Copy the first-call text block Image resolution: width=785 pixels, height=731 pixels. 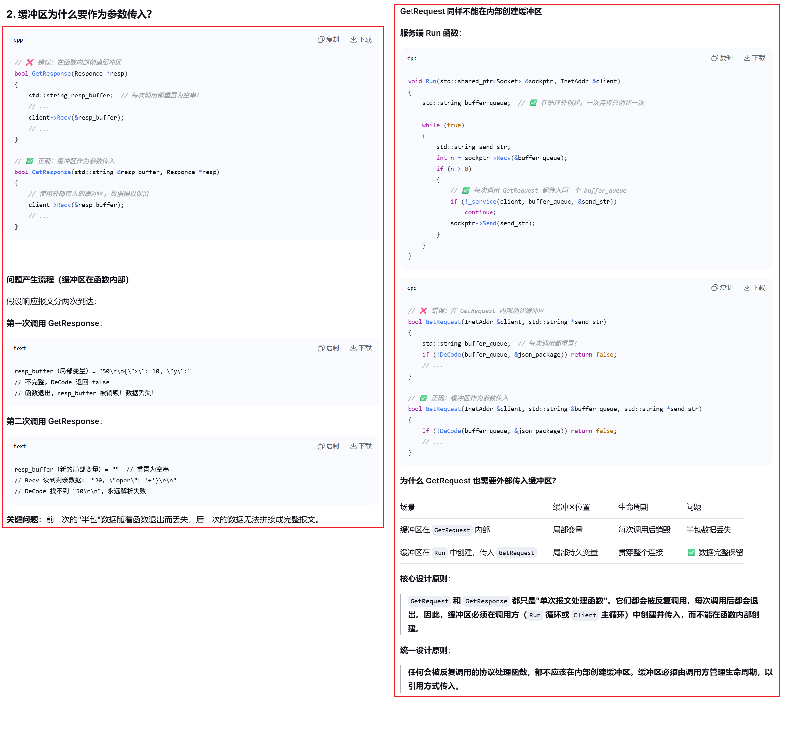coord(328,348)
